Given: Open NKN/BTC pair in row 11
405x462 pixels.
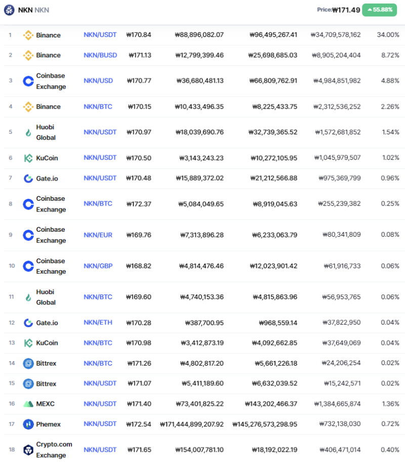Looking at the screenshot, I should point(98,297).
